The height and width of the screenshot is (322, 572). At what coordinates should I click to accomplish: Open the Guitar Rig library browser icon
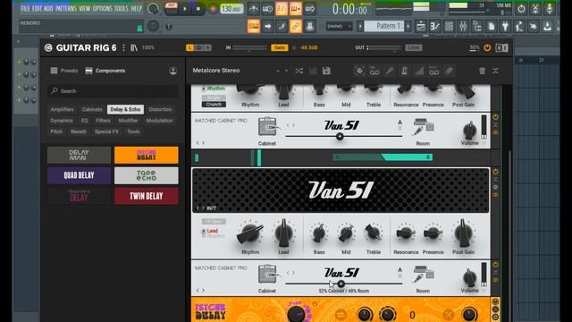tap(134, 47)
